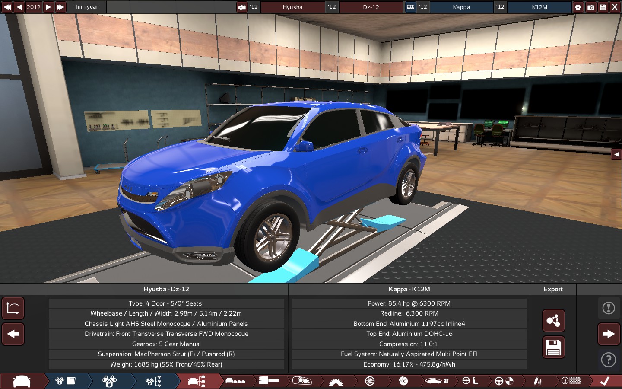Click the Economy: 16.17% row
Screen dimensions: 622x389
coord(409,364)
